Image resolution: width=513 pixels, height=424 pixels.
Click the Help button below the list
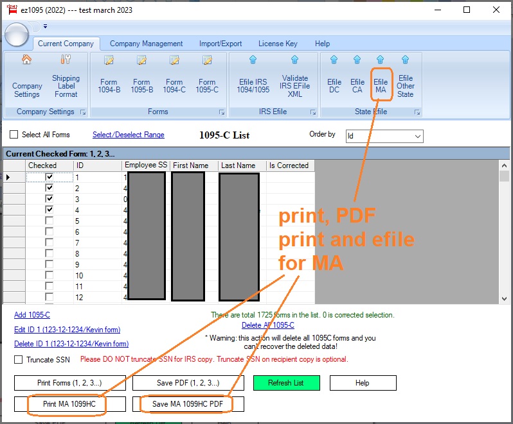click(363, 383)
